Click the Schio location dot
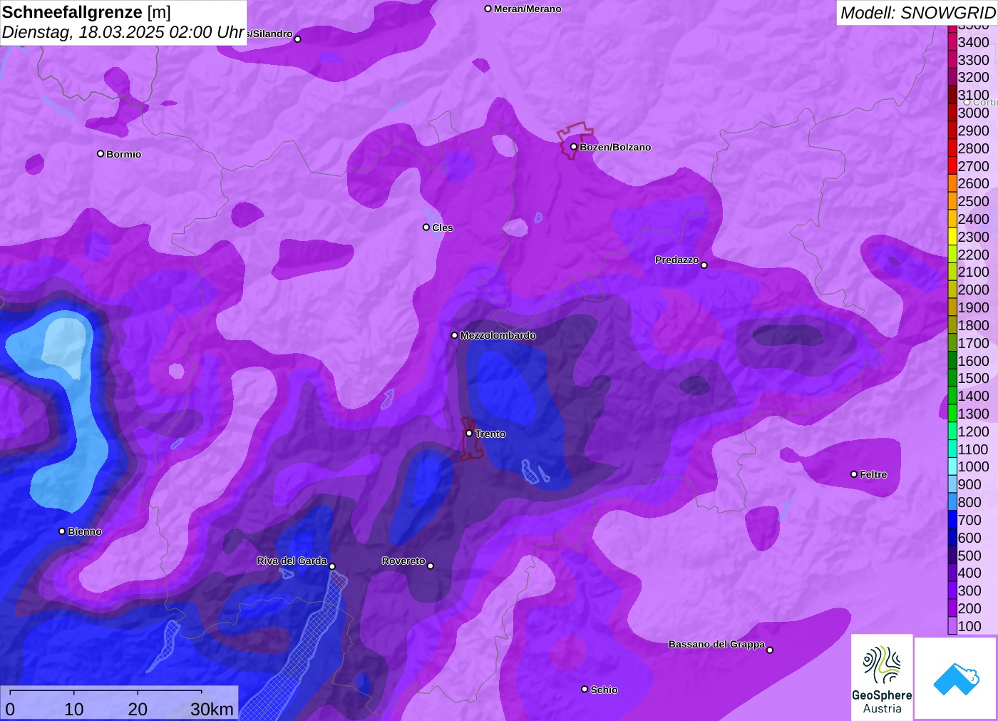The width and height of the screenshot is (998, 721). tap(585, 689)
